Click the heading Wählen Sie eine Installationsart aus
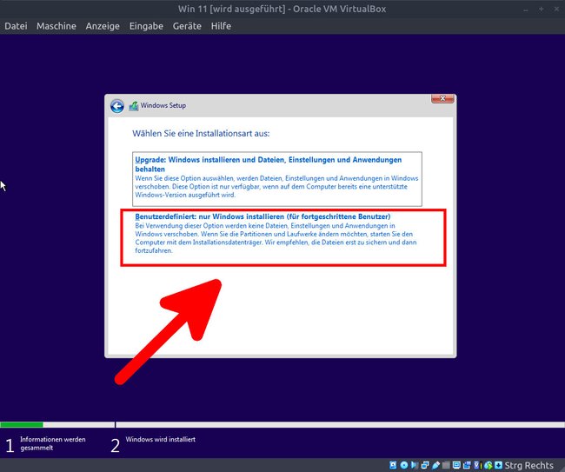The width and height of the screenshot is (565, 472). pyautogui.click(x=201, y=134)
